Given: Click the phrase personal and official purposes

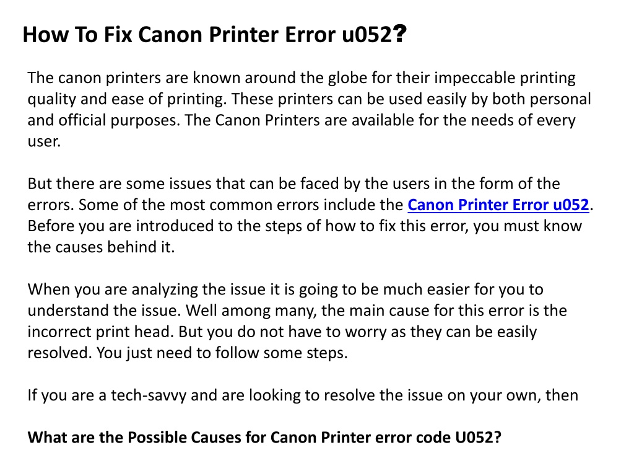Looking at the screenshot, I should point(310,110).
